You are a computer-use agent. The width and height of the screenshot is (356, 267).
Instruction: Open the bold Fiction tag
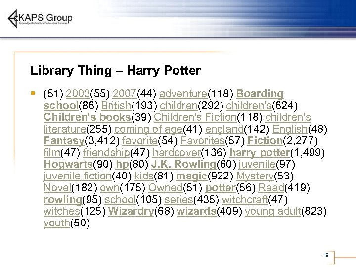[x=265, y=141]
